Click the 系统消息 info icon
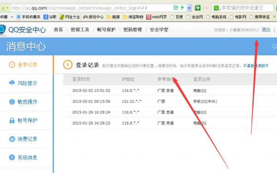Image resolution: width=277 pixels, height=173 pixels. point(12,157)
